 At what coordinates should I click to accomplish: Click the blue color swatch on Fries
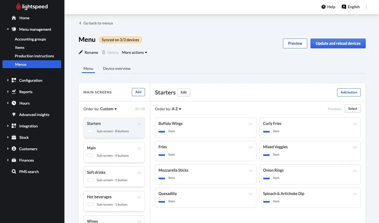click(162, 155)
